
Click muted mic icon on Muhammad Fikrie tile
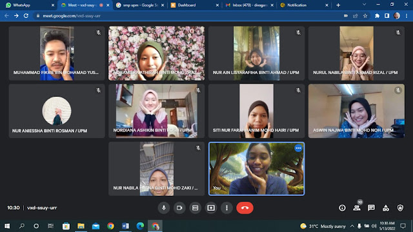point(99,33)
